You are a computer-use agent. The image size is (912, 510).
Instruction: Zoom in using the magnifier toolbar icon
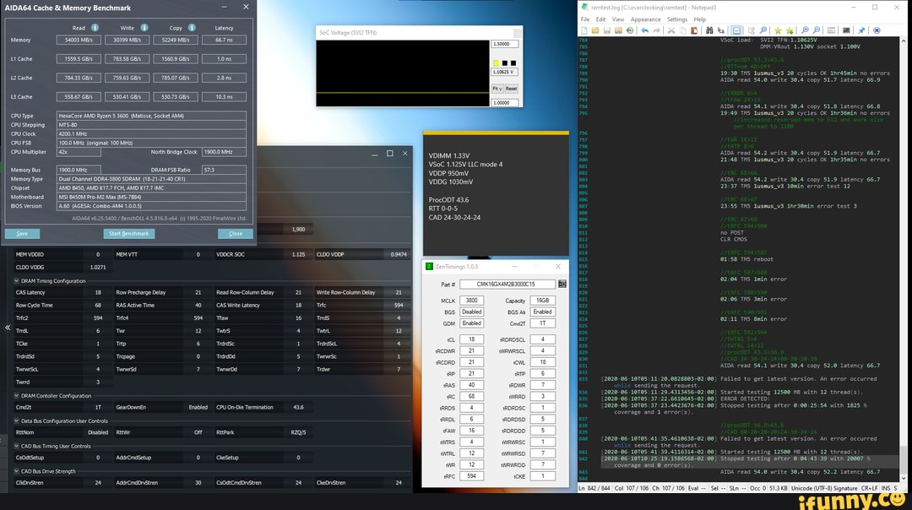[803, 30]
